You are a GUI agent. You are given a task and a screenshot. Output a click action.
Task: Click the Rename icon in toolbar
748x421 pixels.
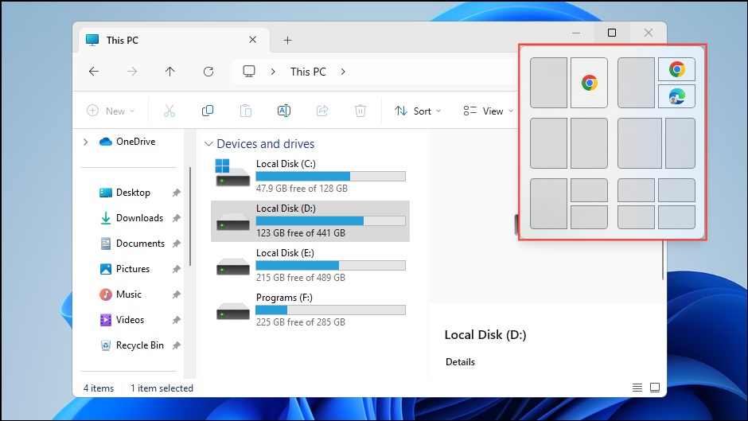pos(284,111)
